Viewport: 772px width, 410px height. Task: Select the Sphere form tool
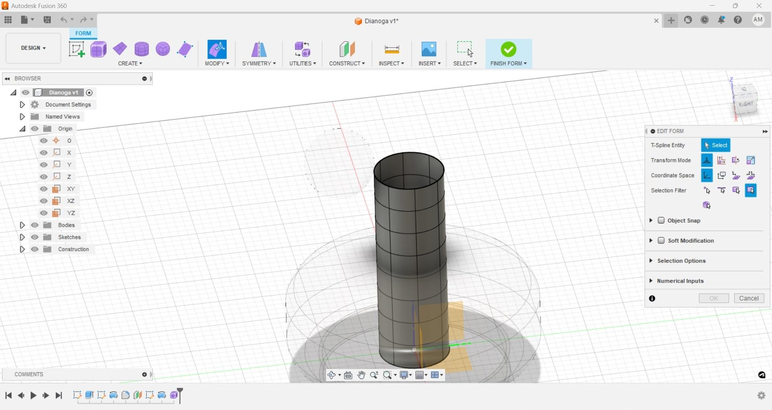coord(163,49)
